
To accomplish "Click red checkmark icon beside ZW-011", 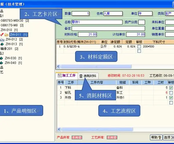I will tap(2, 35).
